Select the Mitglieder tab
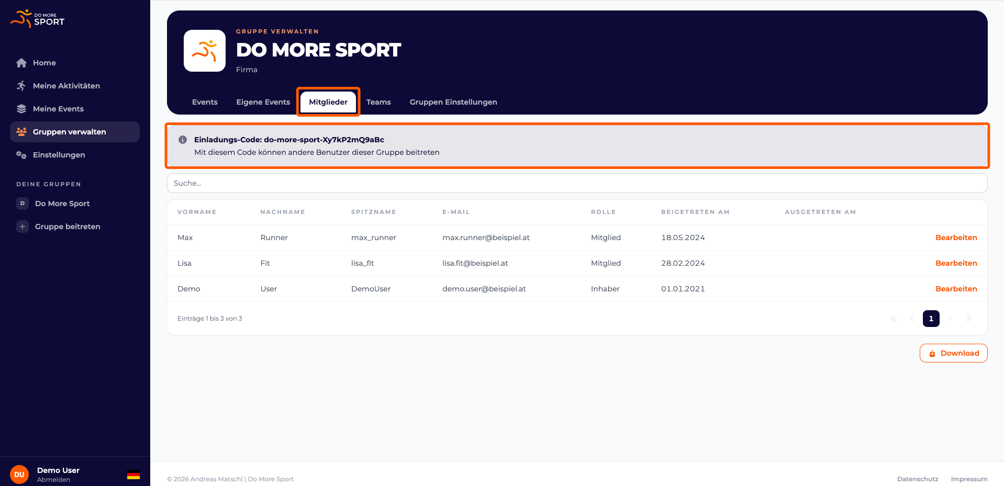Viewport: 1004px width, 486px height. [x=328, y=102]
